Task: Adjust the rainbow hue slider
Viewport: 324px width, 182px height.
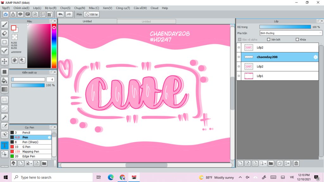Action: click(54, 46)
